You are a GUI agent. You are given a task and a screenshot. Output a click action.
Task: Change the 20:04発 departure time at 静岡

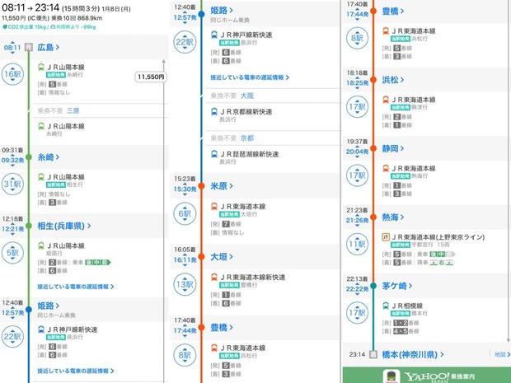coord(357,152)
